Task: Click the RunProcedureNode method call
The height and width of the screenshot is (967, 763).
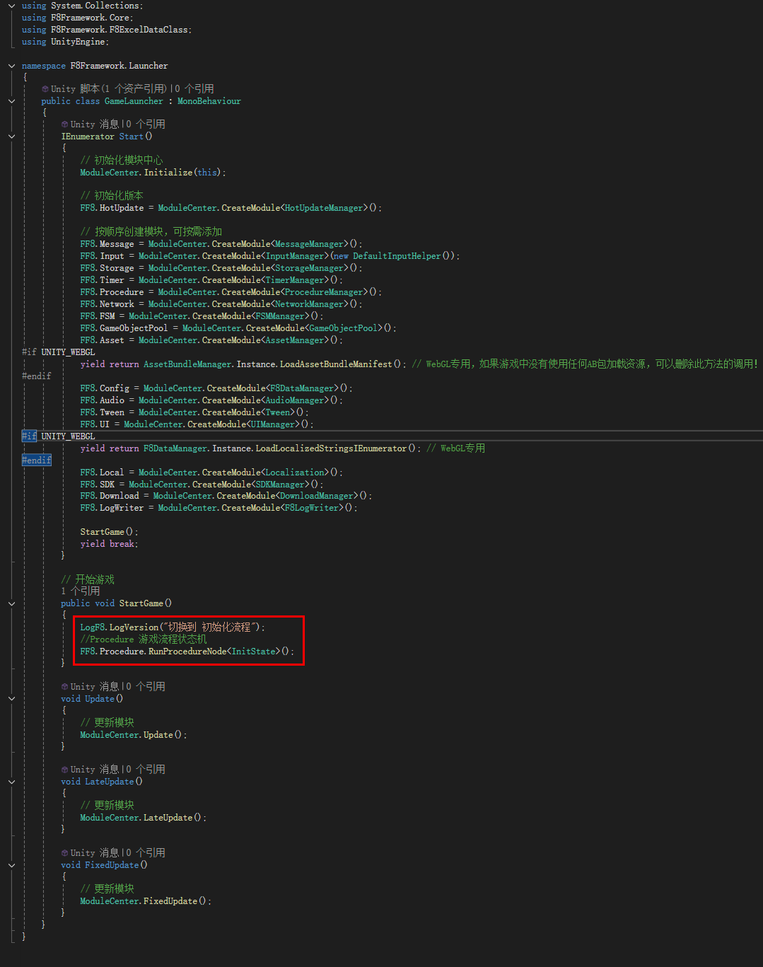Action: [187, 652]
